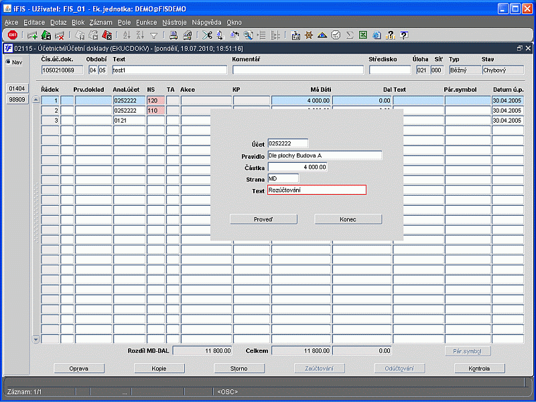Click the red EXIT stop-sign icon
Screen dimensions: 536x402
coord(13,35)
